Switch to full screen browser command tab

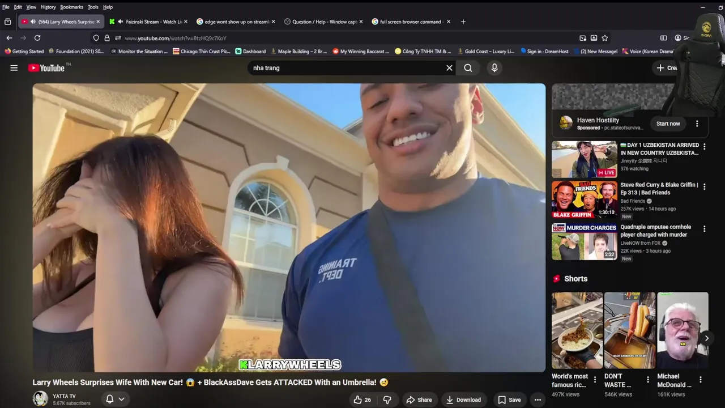click(x=411, y=22)
